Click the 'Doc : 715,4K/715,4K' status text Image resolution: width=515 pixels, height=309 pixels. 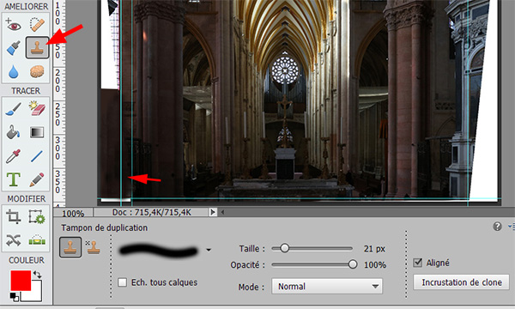tap(151, 213)
